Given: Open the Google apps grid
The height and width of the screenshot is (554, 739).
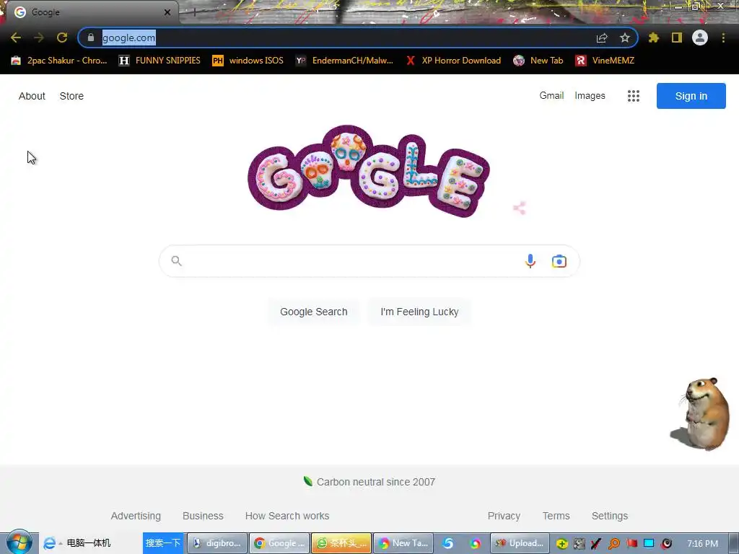Looking at the screenshot, I should (634, 96).
